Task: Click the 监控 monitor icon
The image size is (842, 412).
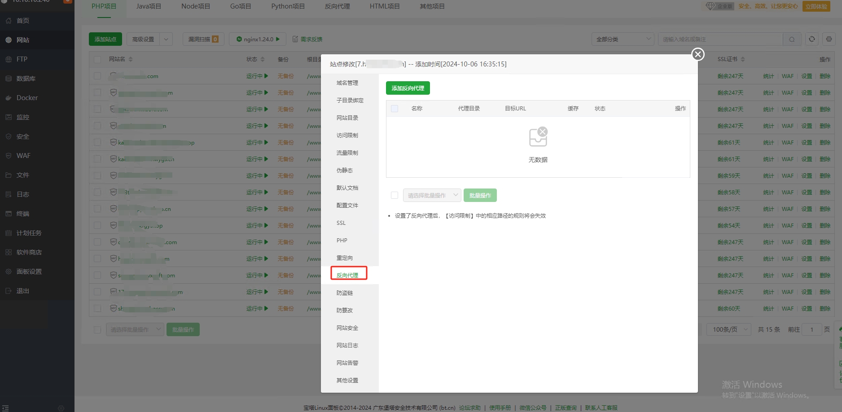Action: tap(9, 117)
